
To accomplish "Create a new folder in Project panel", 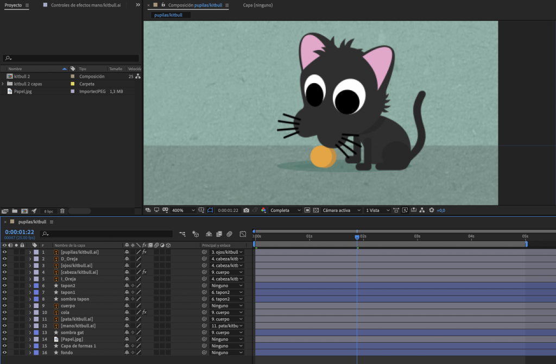I will pos(14,211).
